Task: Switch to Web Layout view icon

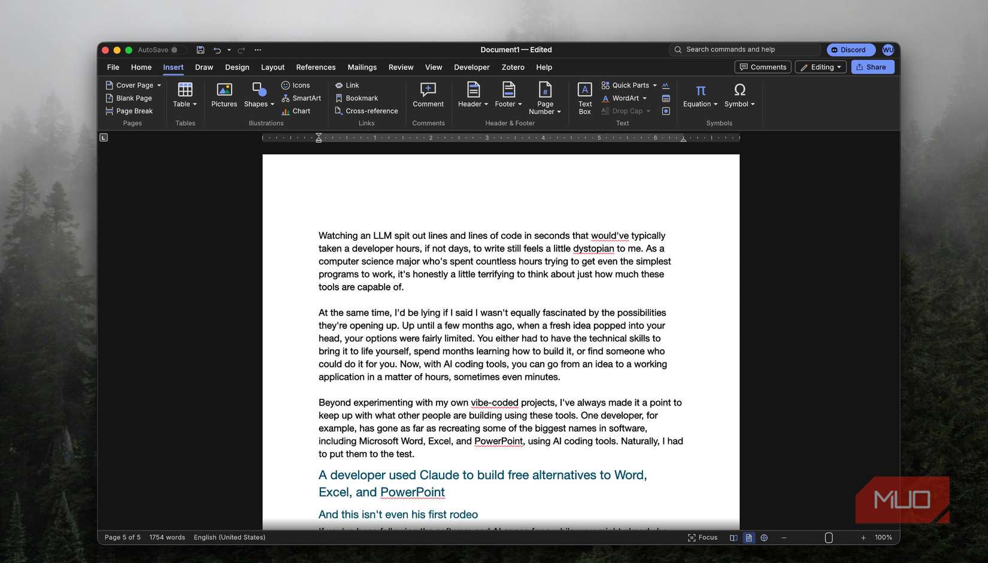Action: [x=764, y=538]
